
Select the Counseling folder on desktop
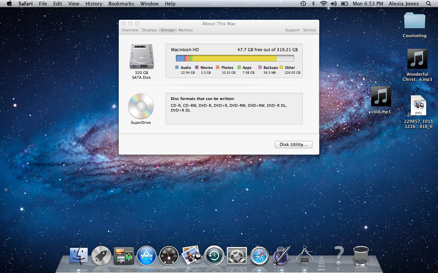click(414, 25)
